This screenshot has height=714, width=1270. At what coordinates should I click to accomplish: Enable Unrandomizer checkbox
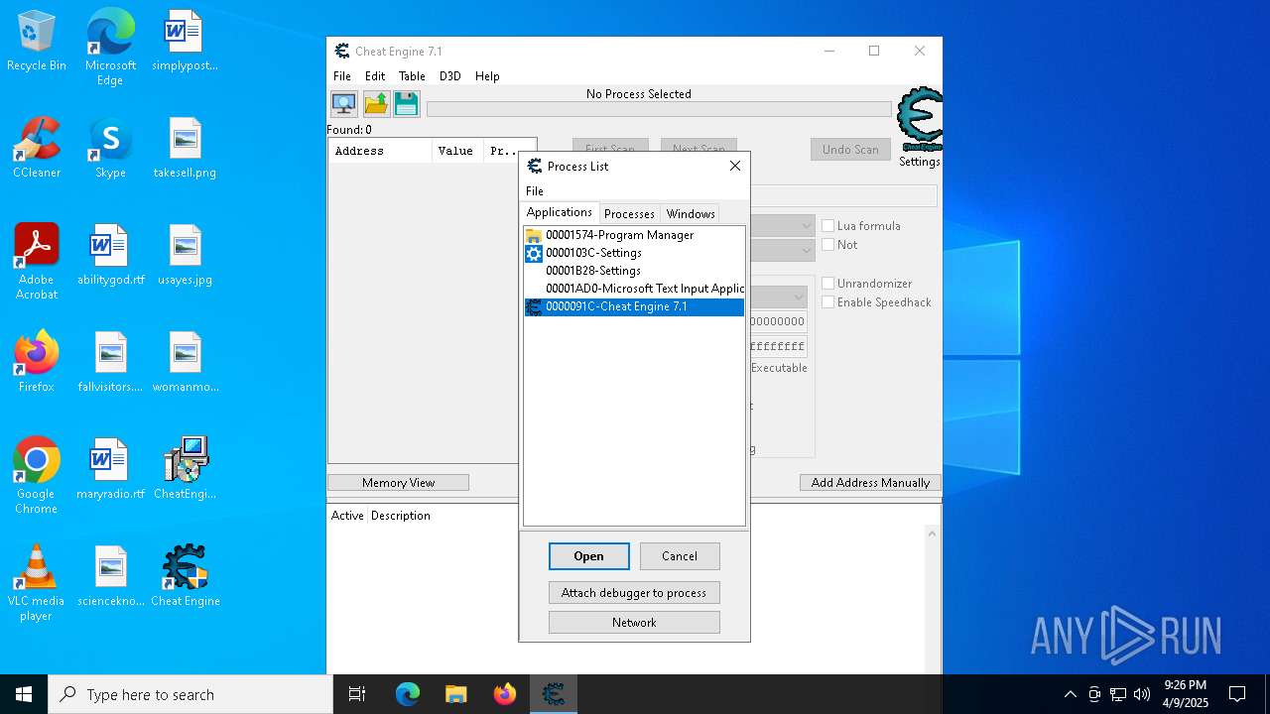point(828,284)
